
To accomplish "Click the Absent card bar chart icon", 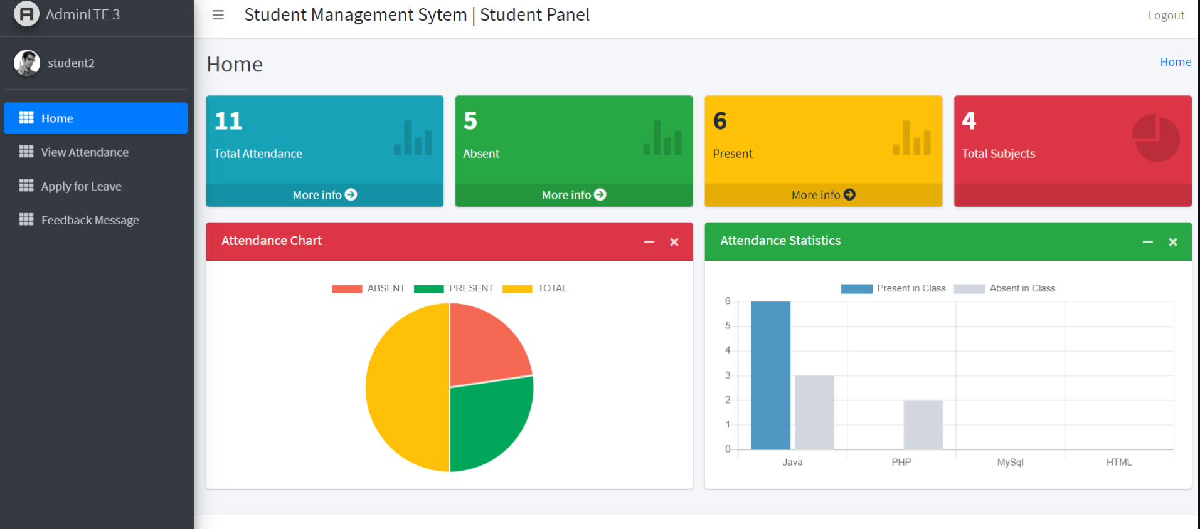I will click(x=662, y=138).
